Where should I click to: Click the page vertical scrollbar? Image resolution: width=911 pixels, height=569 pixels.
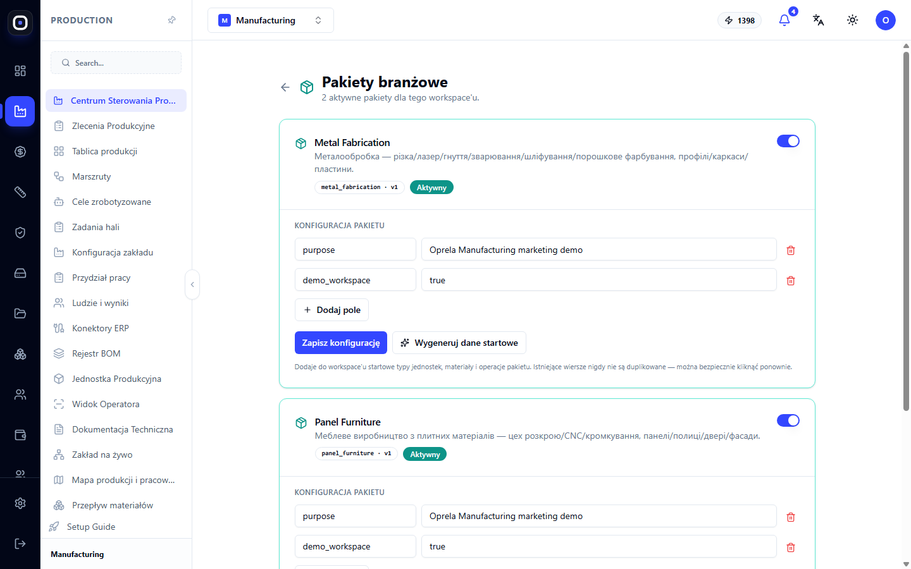[906, 231]
